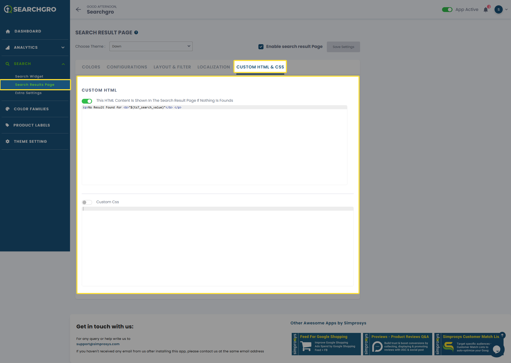Click the help question mark icon

click(136, 32)
